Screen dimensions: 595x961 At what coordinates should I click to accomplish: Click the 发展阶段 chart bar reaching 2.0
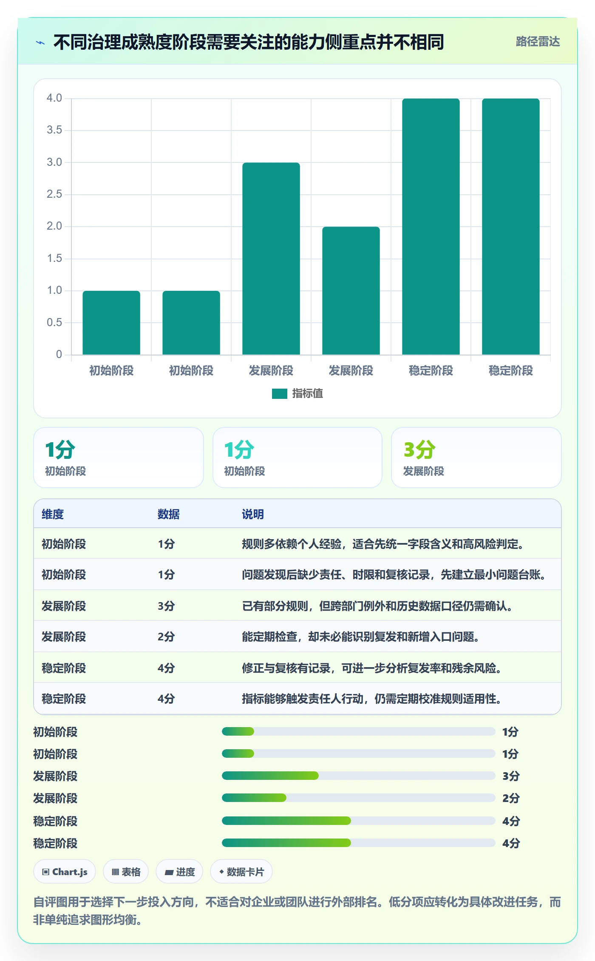[x=351, y=290]
